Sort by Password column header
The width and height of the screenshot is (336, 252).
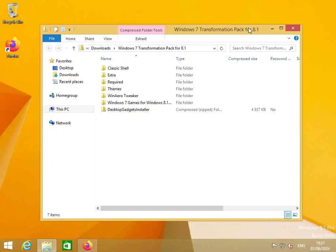point(281,59)
